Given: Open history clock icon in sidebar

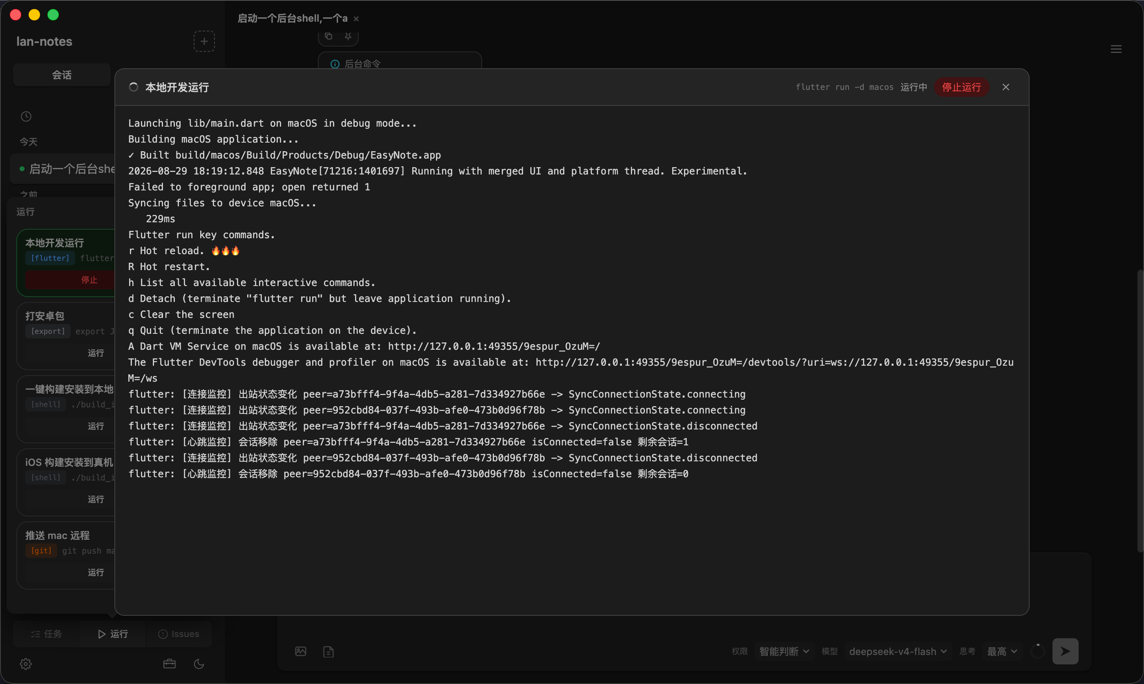Looking at the screenshot, I should coord(26,116).
